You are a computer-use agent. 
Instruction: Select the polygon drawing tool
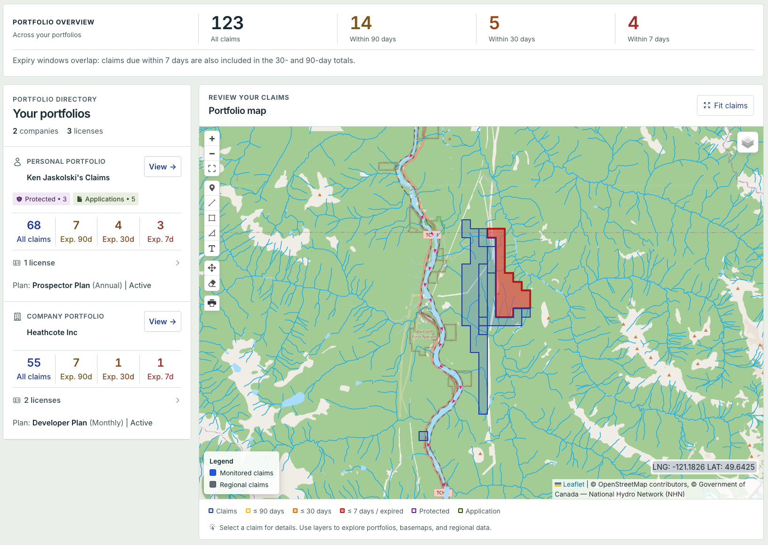pyautogui.click(x=212, y=233)
